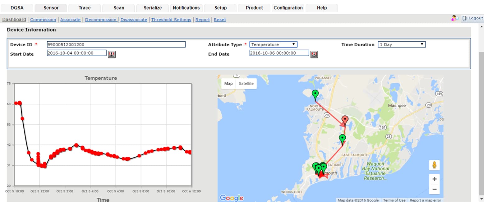Click into the Device ID field

[x=116, y=44]
